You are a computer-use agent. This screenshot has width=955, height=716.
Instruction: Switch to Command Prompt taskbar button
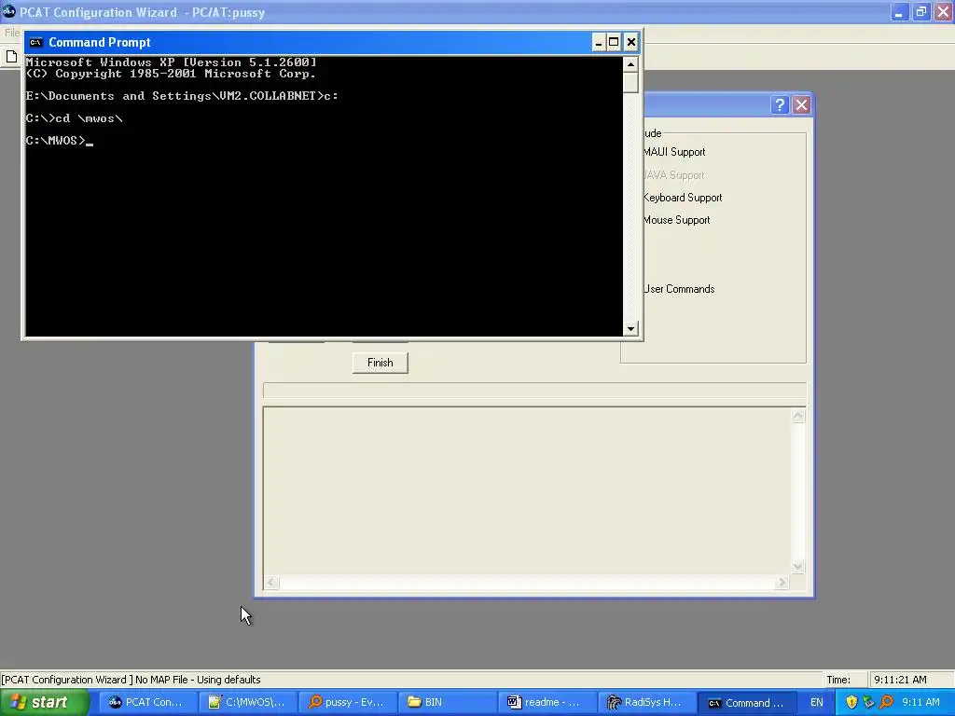click(747, 702)
